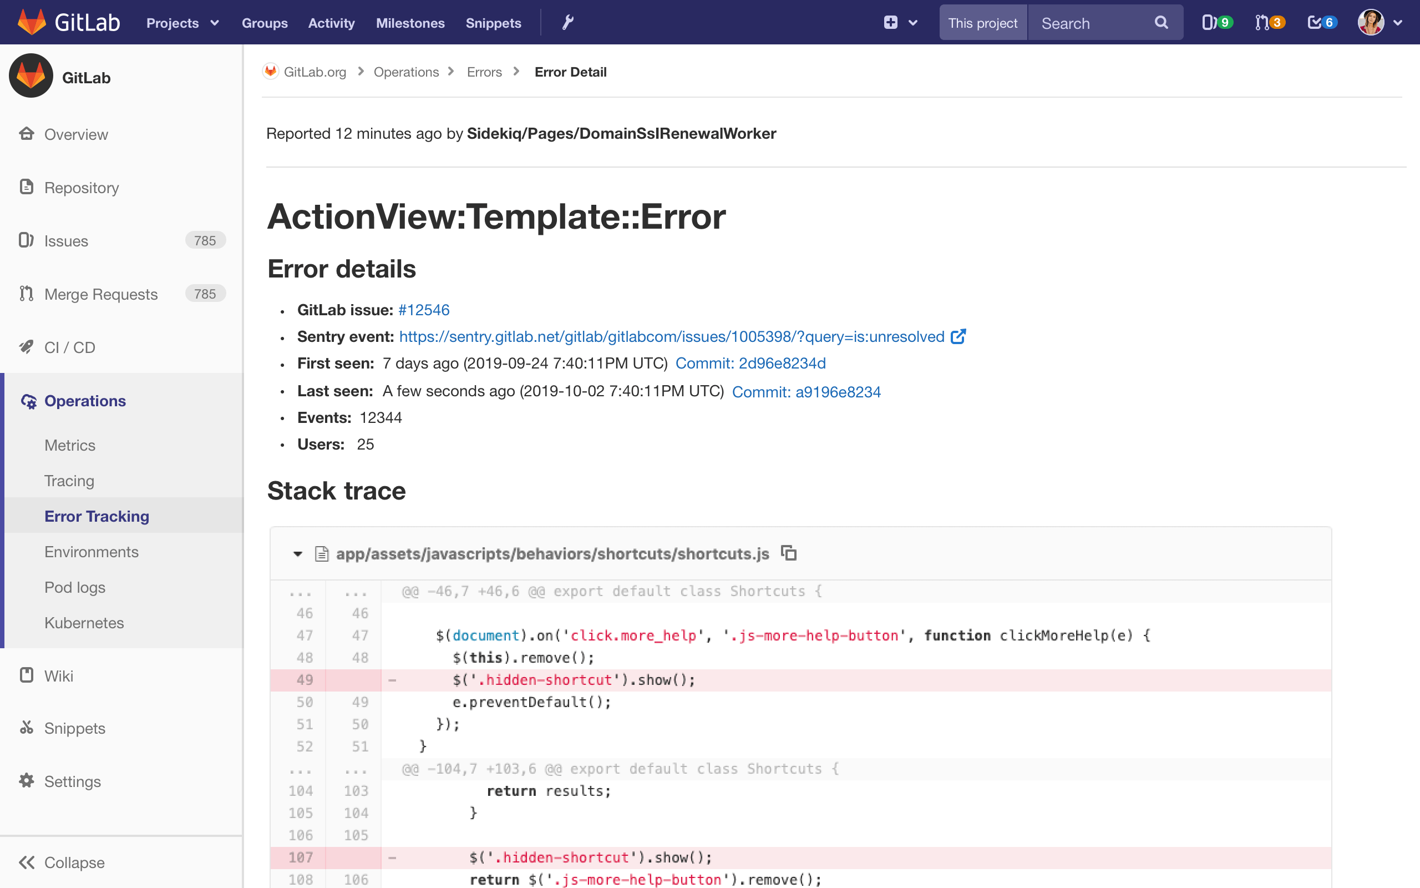This screenshot has width=1420, height=888.
Task: Open Snippets in top navigation
Action: 494,23
